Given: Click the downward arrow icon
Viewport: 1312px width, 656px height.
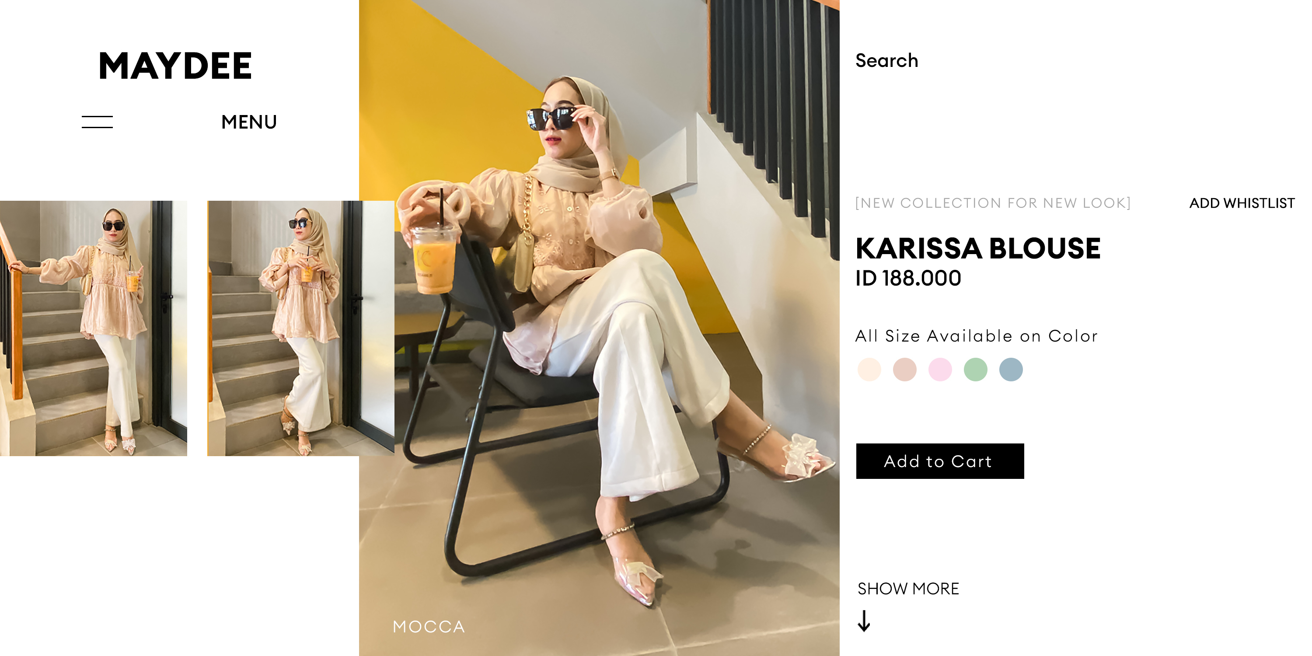Looking at the screenshot, I should pos(864,621).
